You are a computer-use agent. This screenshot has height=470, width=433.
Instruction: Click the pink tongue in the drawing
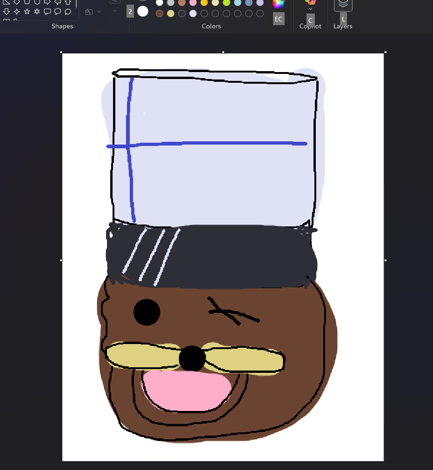[x=187, y=391]
